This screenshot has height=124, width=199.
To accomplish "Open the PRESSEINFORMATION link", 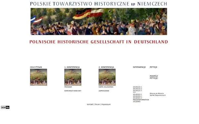I will [141, 100].
